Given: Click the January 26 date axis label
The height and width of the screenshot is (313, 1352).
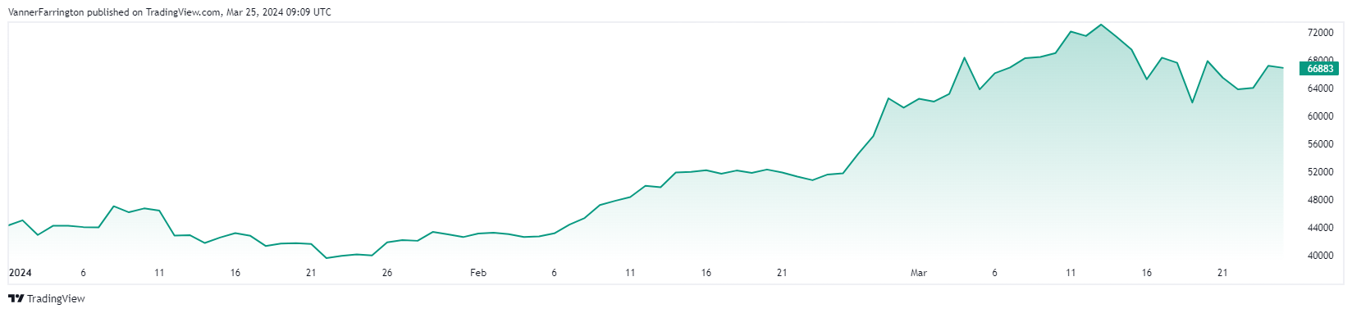Looking at the screenshot, I should point(387,273).
